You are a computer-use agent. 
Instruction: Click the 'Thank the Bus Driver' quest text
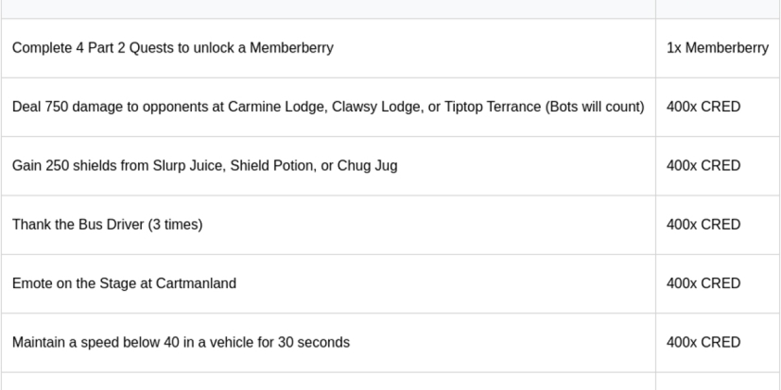(x=107, y=224)
